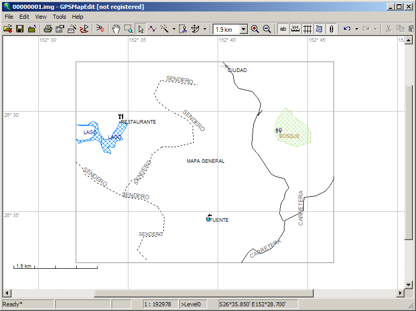Toggle the coordinate grid lines button

tap(307, 29)
